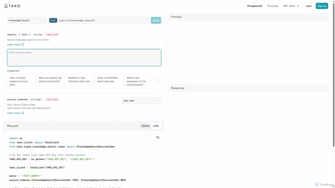Viewport: 335px width, 188px height.
Task: Open Learn more link under source_indexes
Action: tap(15, 113)
